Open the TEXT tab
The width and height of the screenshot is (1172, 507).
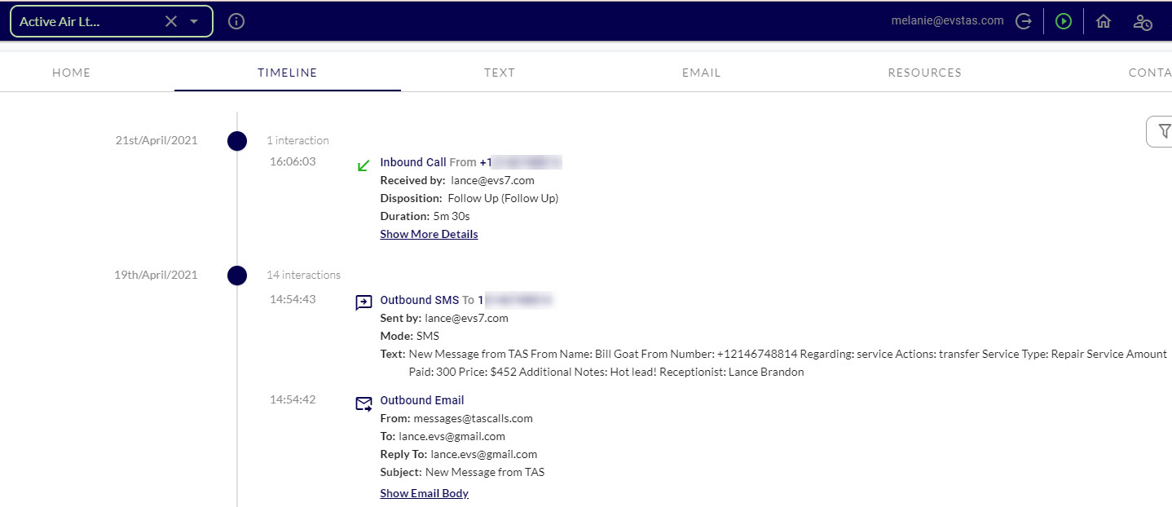coord(500,73)
